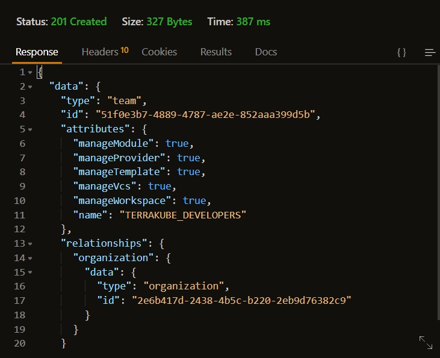Collapse the root object on line 1

[30, 72]
